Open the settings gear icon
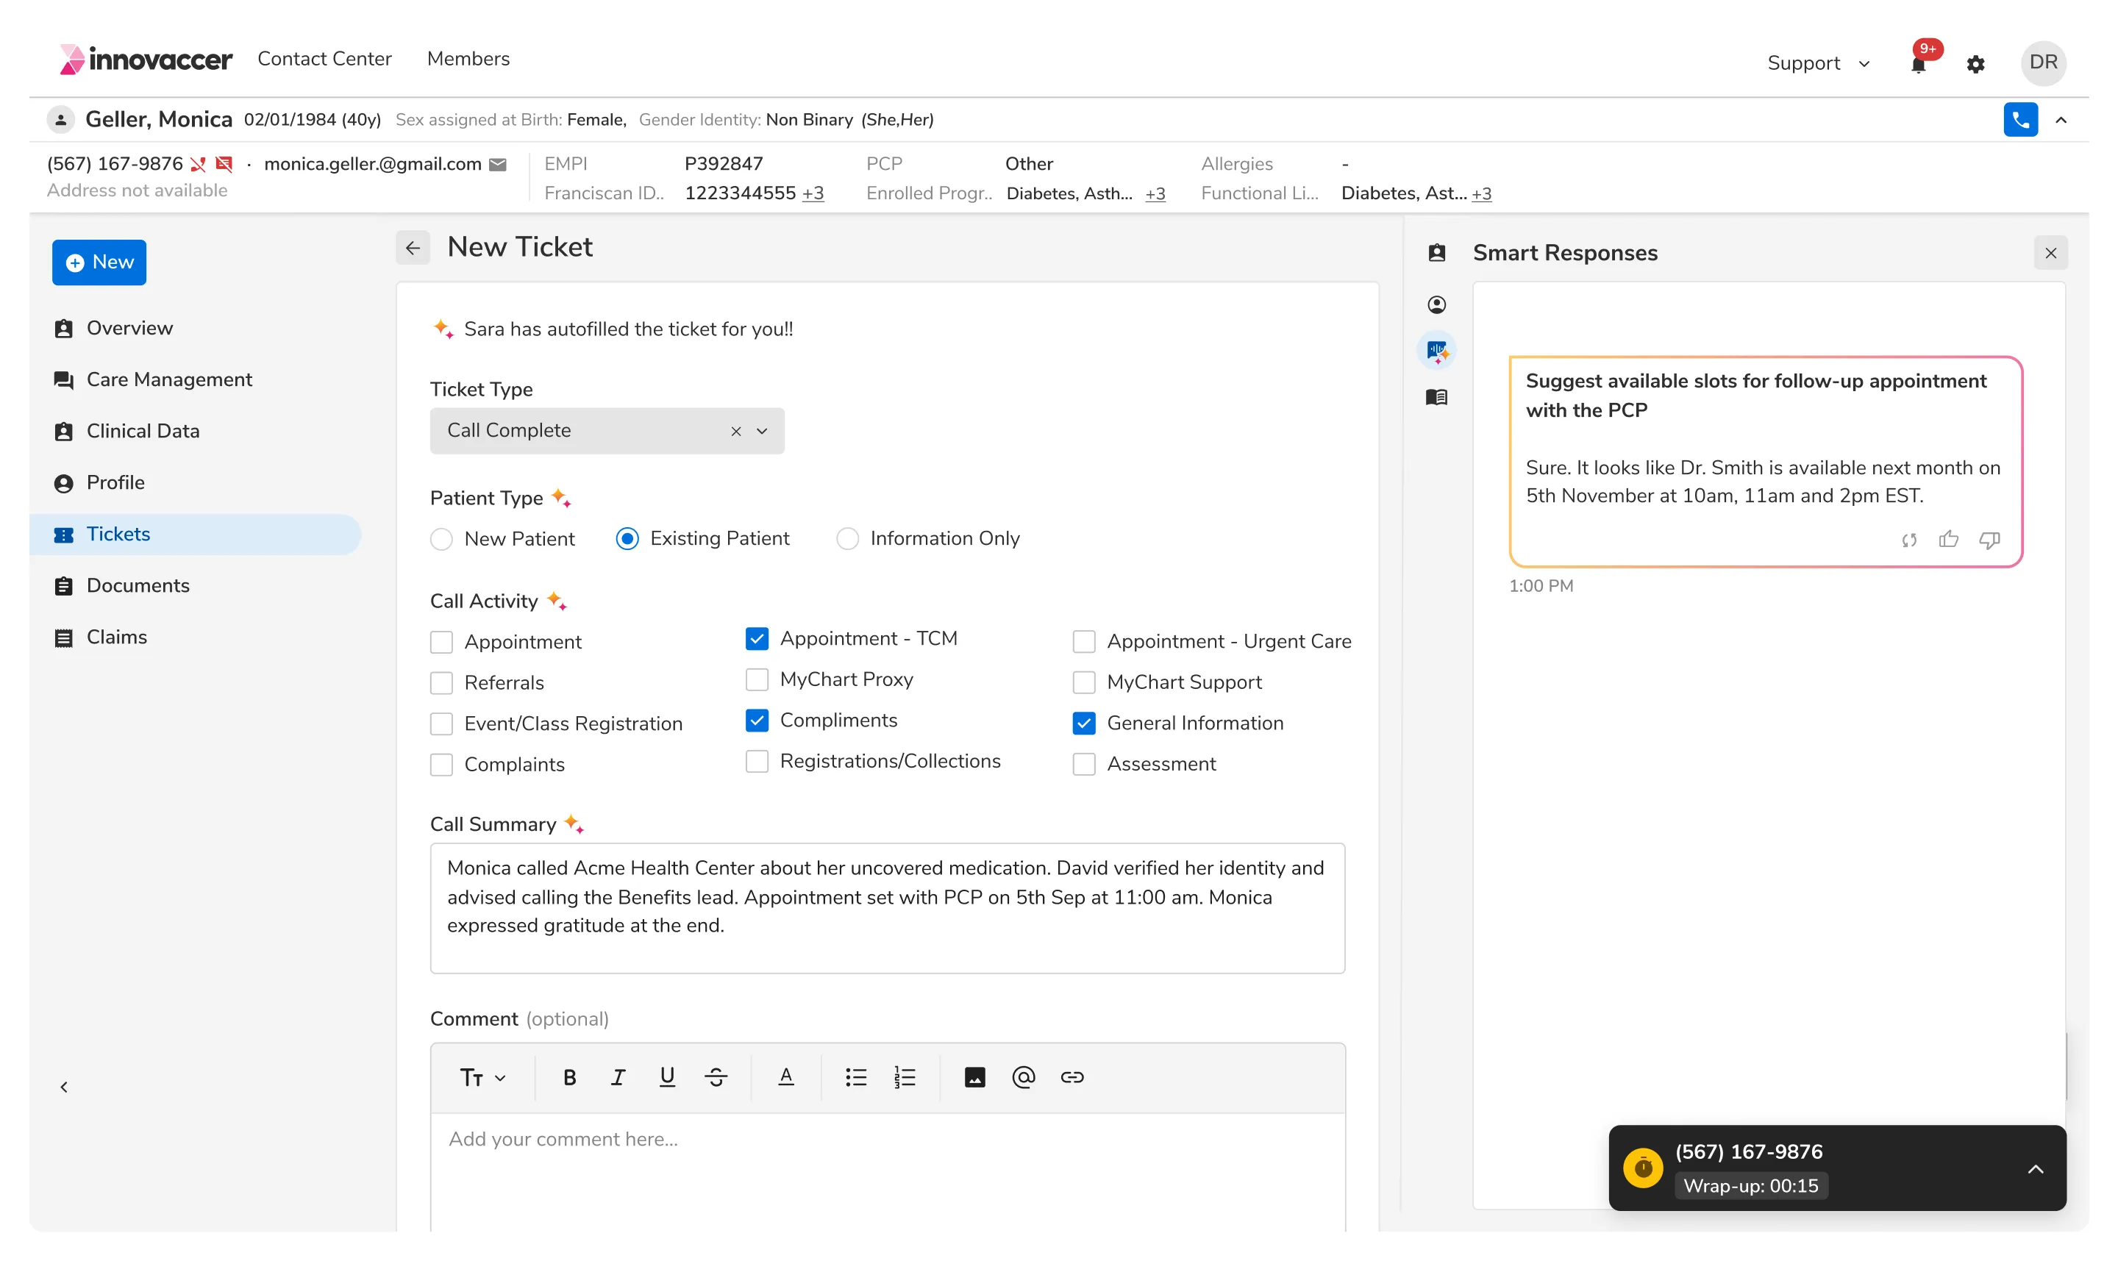This screenshot has height=1261, width=2118. [x=1975, y=64]
